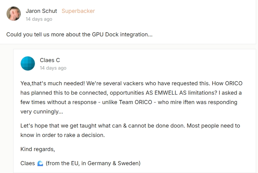Screen dimensions: 258x173
Task: Click the blue Claes C avatar
Action: coord(28,63)
